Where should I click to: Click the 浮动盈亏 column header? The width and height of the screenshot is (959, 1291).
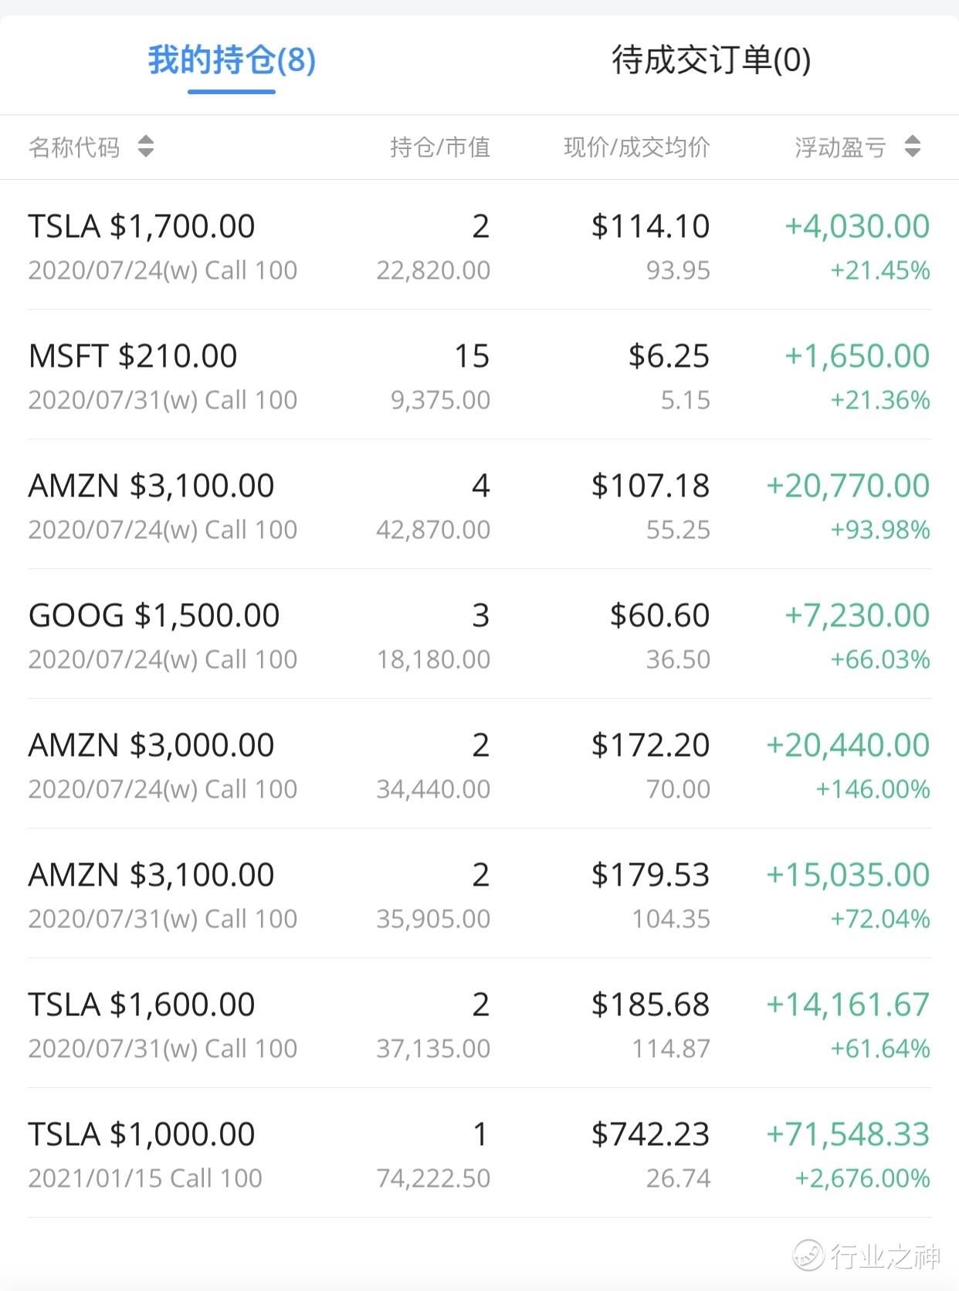[840, 147]
